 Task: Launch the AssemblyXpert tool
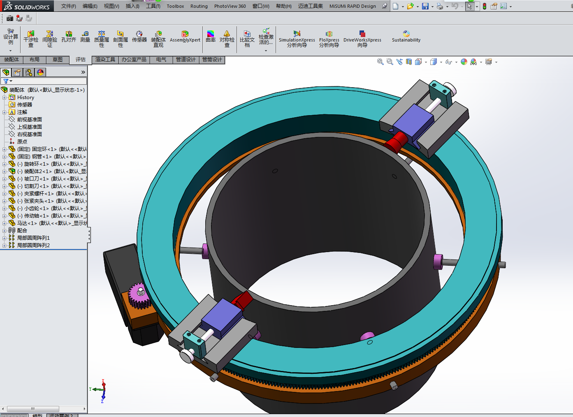pyautogui.click(x=185, y=37)
